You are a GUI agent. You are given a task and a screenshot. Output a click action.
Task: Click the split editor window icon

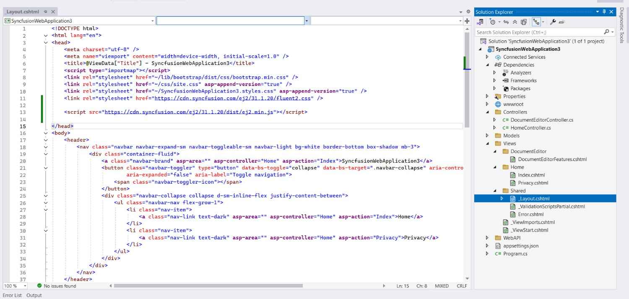pos(467,21)
